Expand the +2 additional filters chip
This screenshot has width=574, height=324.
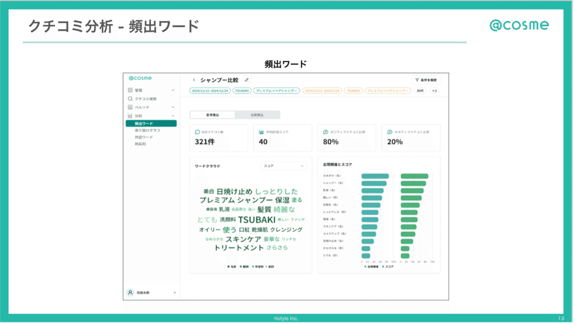click(x=435, y=90)
